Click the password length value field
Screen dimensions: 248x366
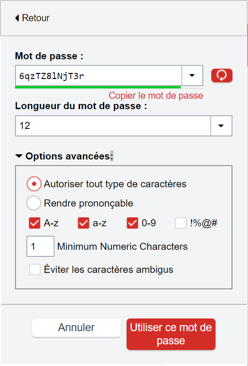[x=113, y=126]
